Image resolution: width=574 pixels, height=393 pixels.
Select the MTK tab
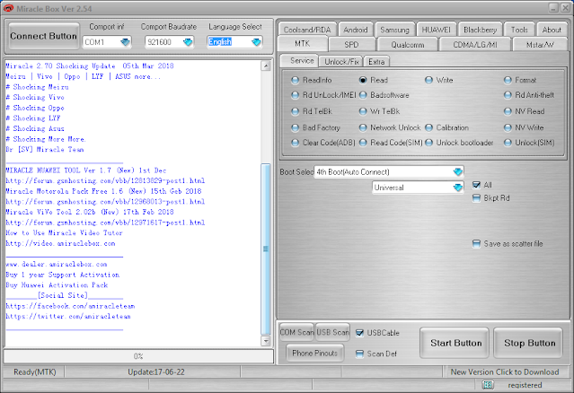(x=303, y=44)
